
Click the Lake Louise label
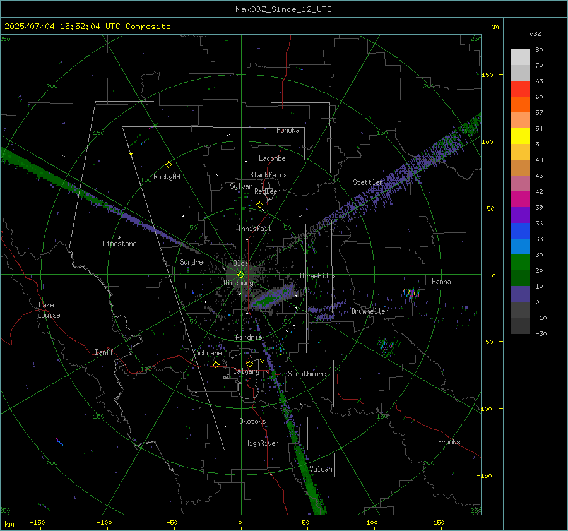tap(49, 310)
